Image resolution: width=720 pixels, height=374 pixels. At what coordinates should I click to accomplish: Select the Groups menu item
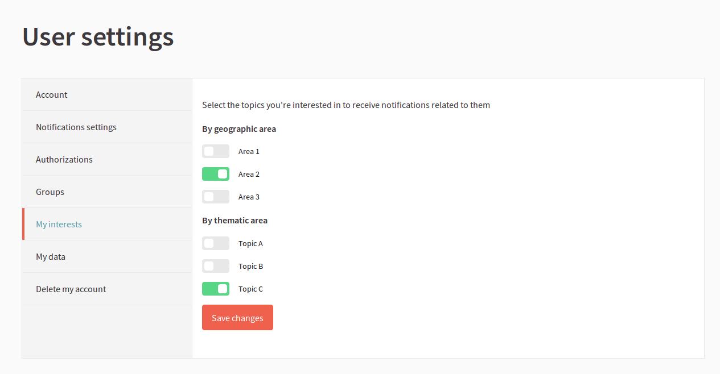click(x=50, y=192)
